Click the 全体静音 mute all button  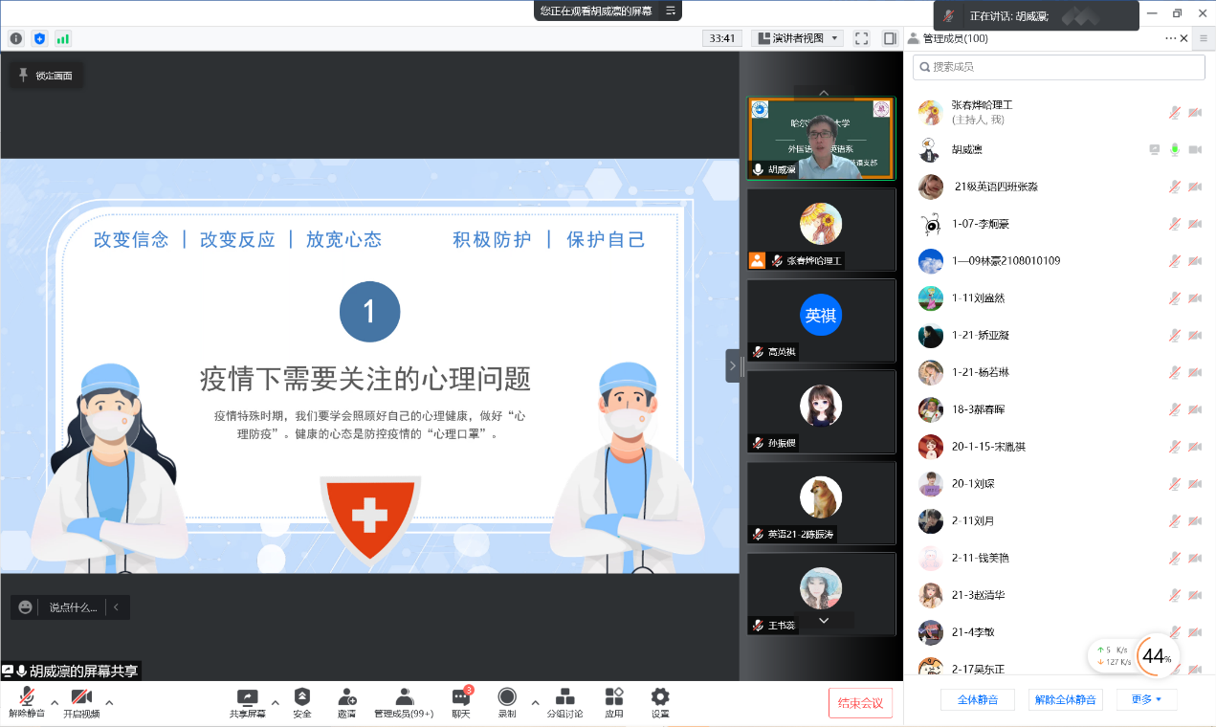977,699
